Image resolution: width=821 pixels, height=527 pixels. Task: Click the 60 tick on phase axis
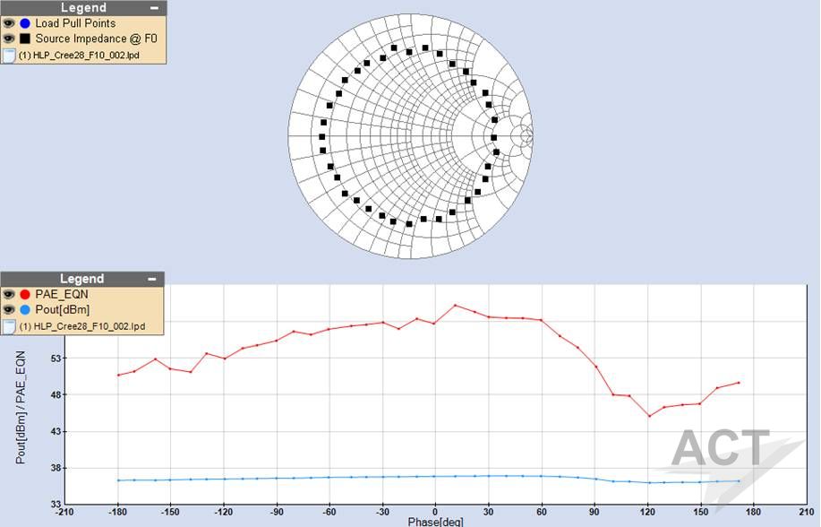click(x=542, y=511)
